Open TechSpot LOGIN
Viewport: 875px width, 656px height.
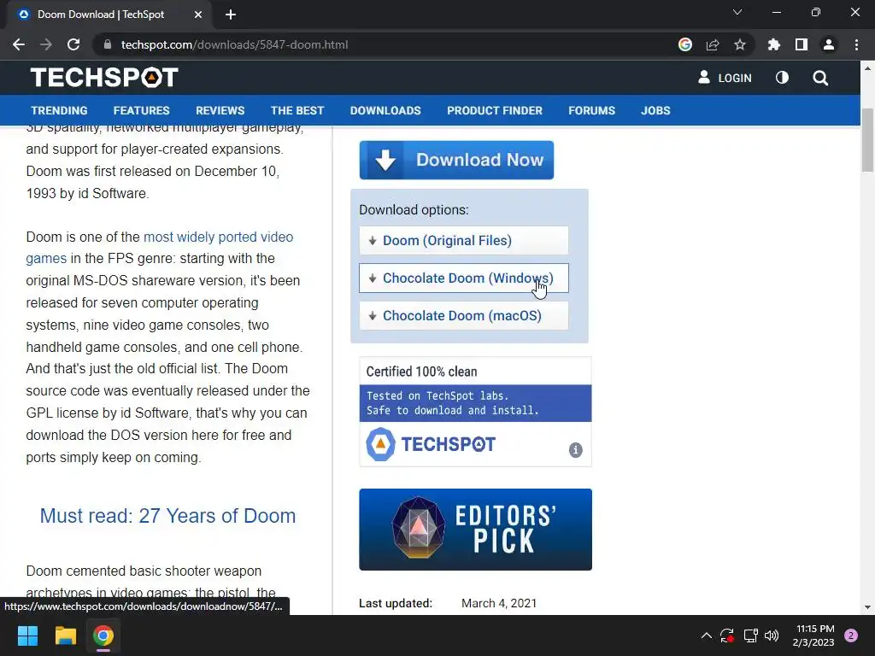click(725, 78)
